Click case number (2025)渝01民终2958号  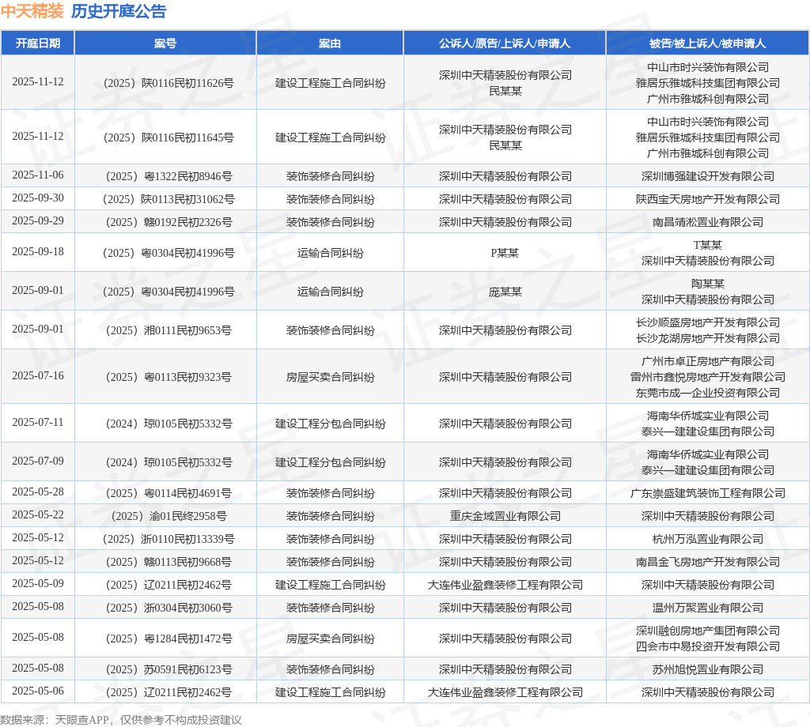(x=168, y=516)
